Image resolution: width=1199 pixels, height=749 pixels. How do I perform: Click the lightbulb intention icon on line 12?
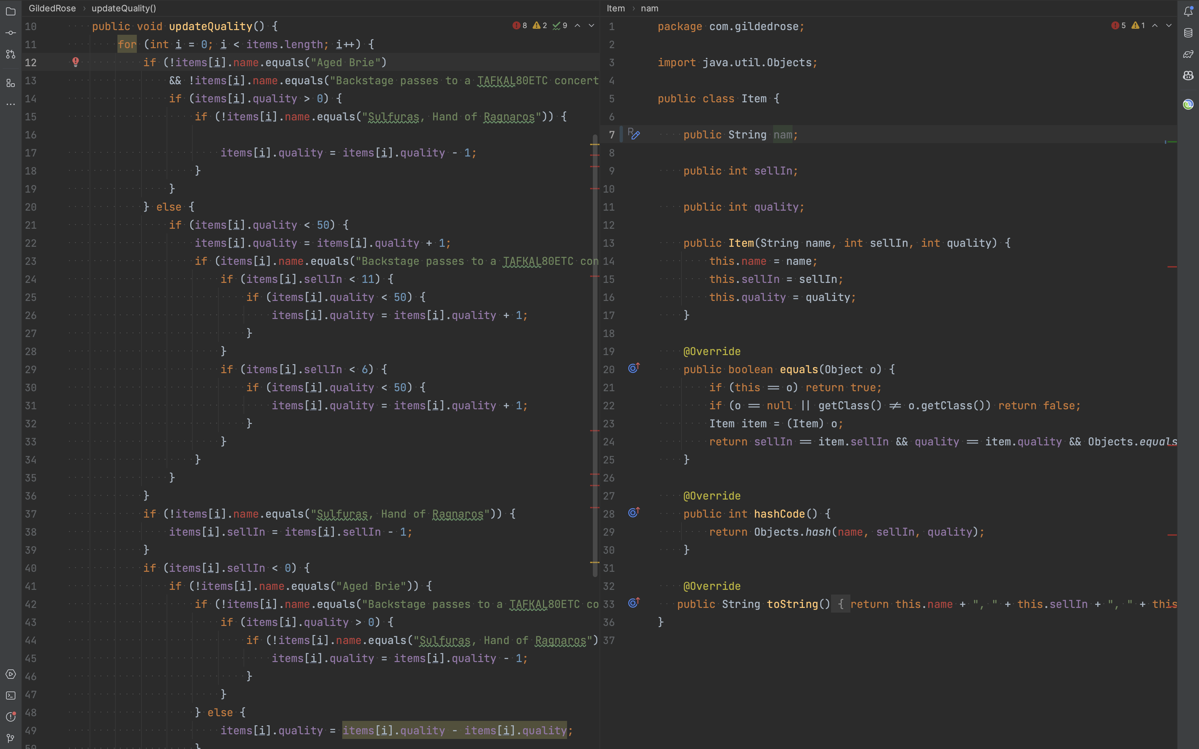click(76, 62)
